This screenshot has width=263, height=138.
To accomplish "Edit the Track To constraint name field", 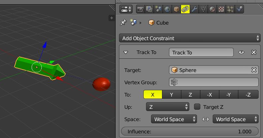I will click(x=201, y=52).
